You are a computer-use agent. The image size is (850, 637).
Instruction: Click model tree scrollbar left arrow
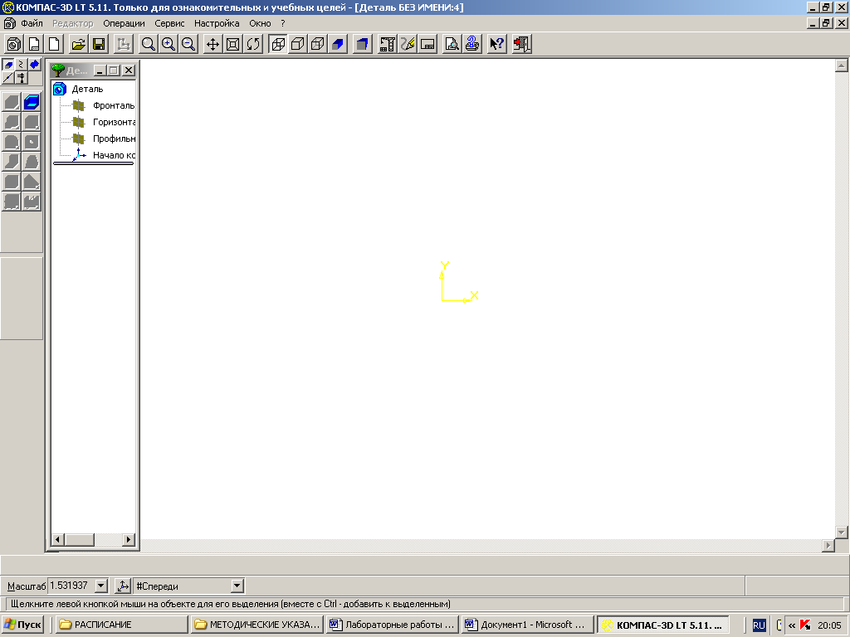tap(57, 539)
